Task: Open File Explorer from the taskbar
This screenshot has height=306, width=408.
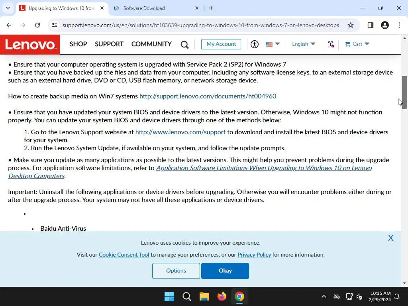Action: coord(204,296)
